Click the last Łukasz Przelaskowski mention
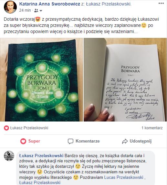 coord(40,182)
